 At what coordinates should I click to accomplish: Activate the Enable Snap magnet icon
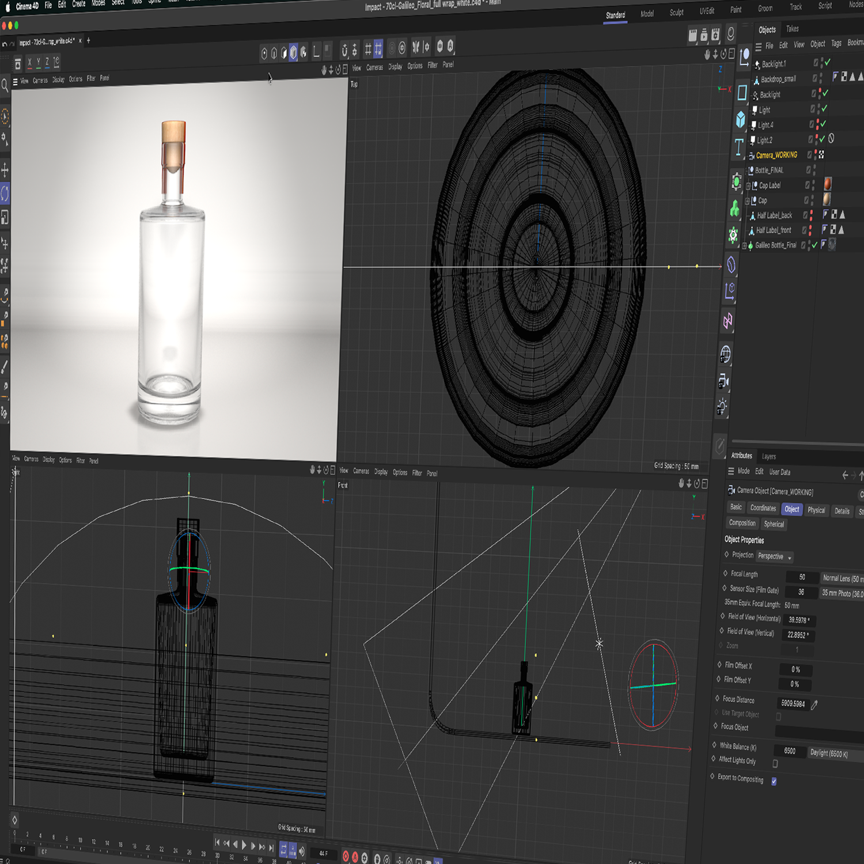pos(344,50)
